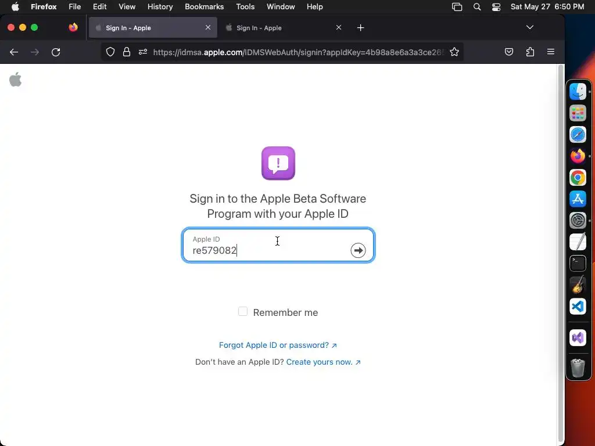
Task: Open the History menu
Action: click(x=160, y=7)
